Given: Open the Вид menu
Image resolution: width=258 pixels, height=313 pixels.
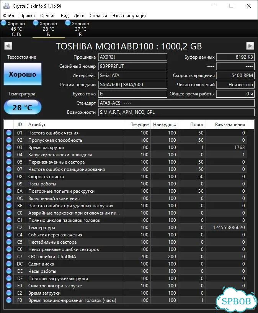Looking at the screenshot, I should click(x=65, y=16).
